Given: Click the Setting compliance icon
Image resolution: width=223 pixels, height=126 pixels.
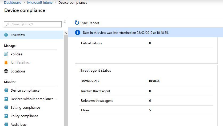Looking at the screenshot, I should tap(6, 107).
